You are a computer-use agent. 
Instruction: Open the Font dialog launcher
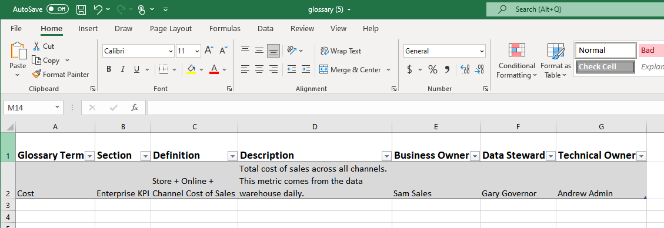(x=229, y=89)
